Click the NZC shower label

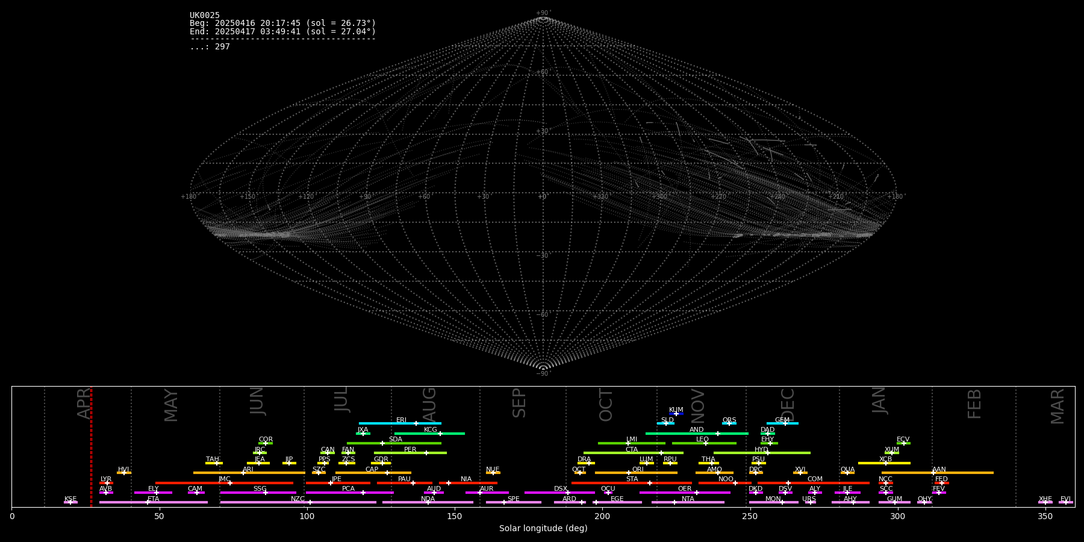[298, 499]
